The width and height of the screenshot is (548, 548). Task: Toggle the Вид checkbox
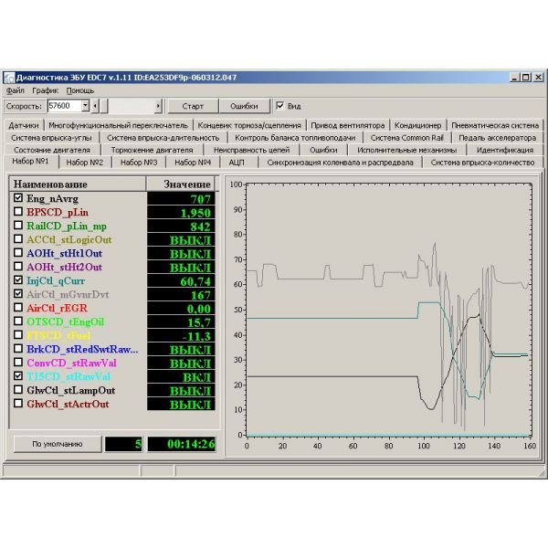pos(281,106)
